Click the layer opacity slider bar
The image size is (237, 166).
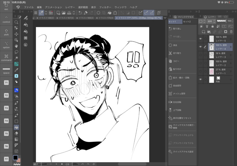pyautogui.click(x=222, y=21)
